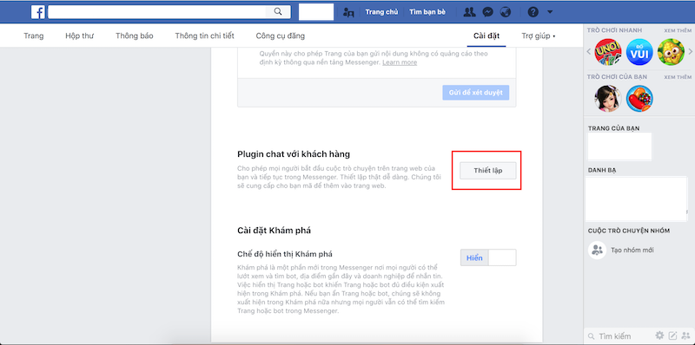The image size is (695, 345).
Task: Switch to the Hộp thư tab
Action: coord(79,36)
